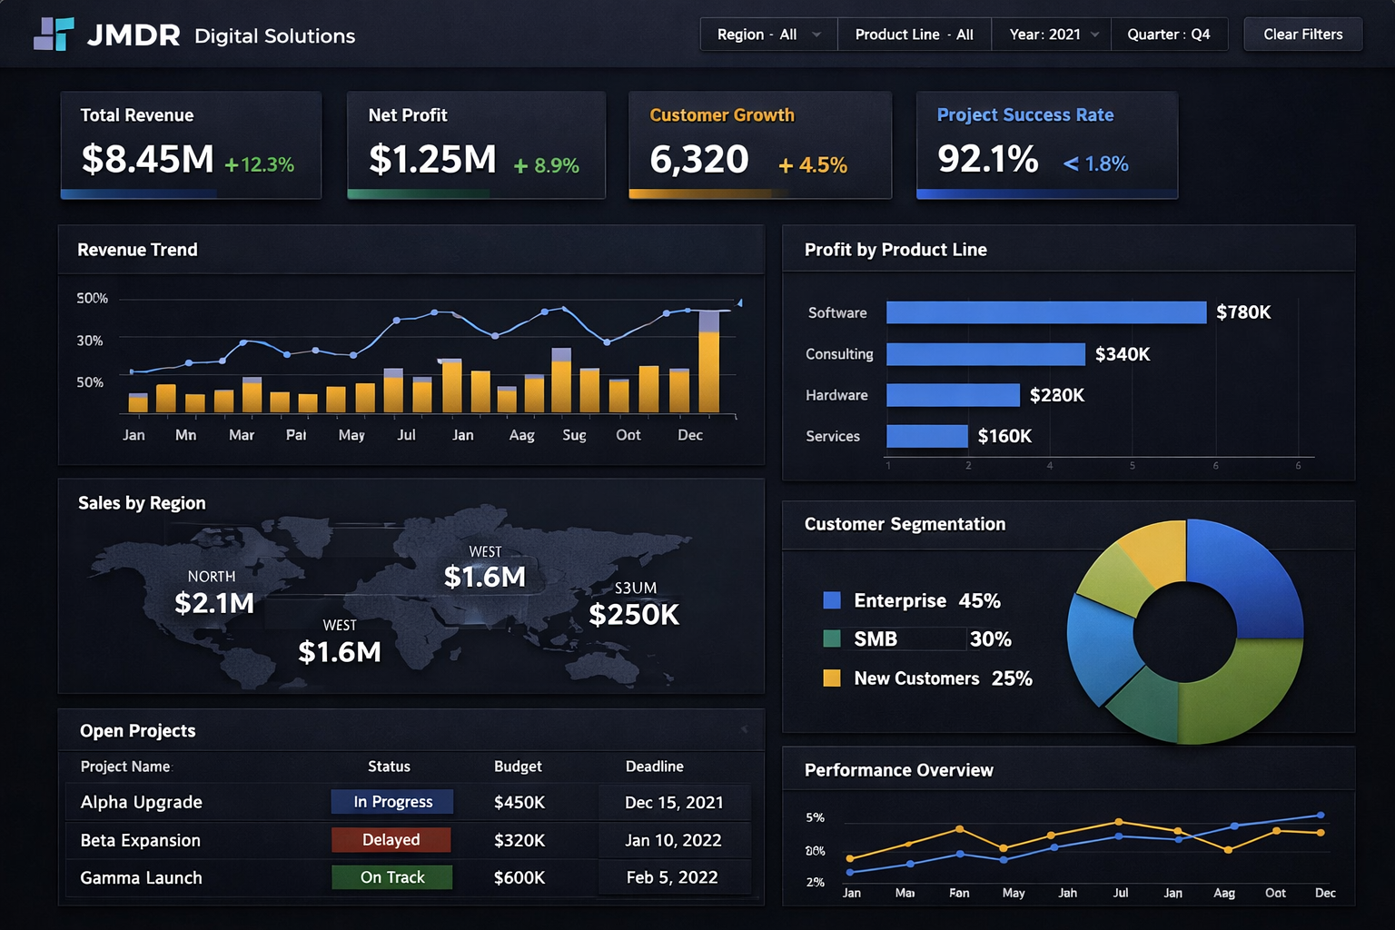This screenshot has width=1395, height=930.
Task: Click the JMDR logo icon
Action: tap(53, 35)
